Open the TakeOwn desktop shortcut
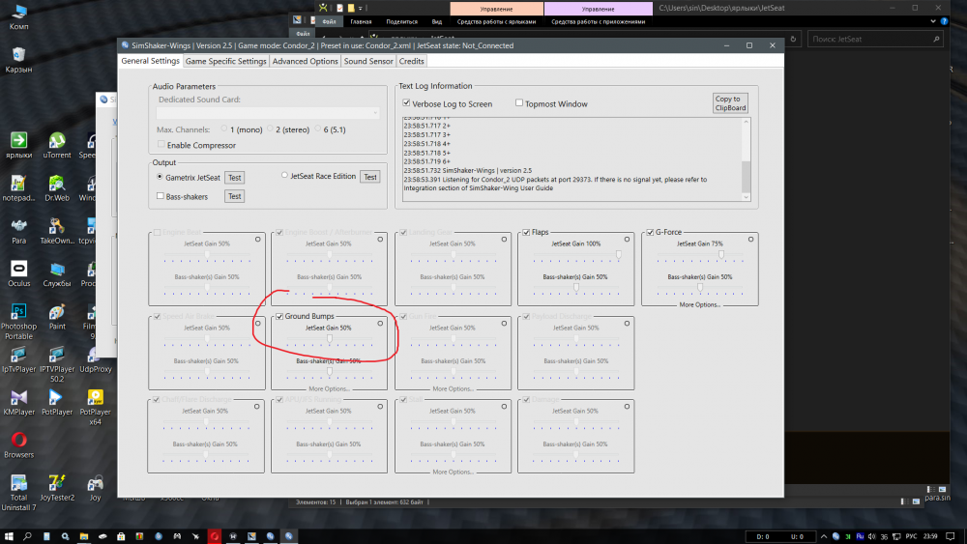This screenshot has width=967, height=544. (57, 231)
